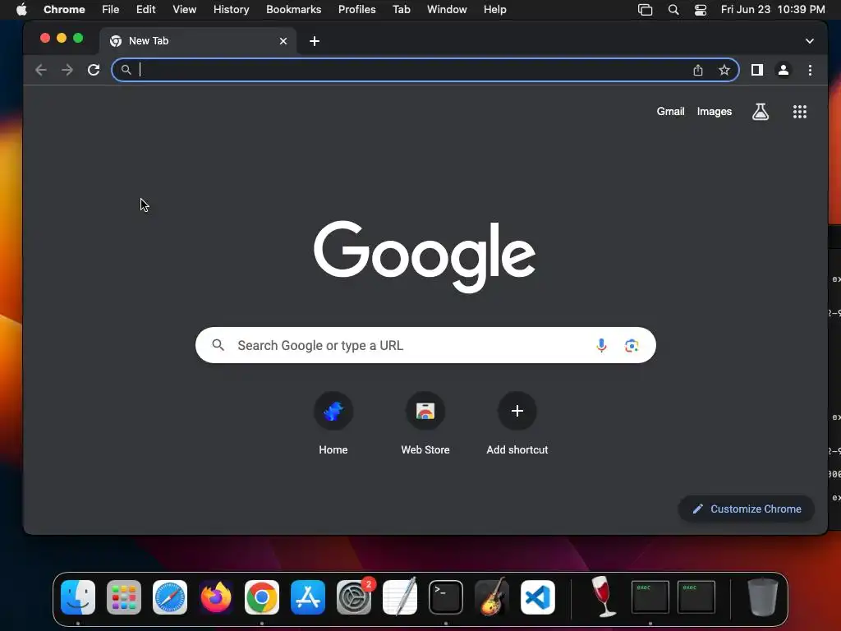841x631 pixels.
Task: Toggle the Chrome side panel
Action: [x=756, y=70]
